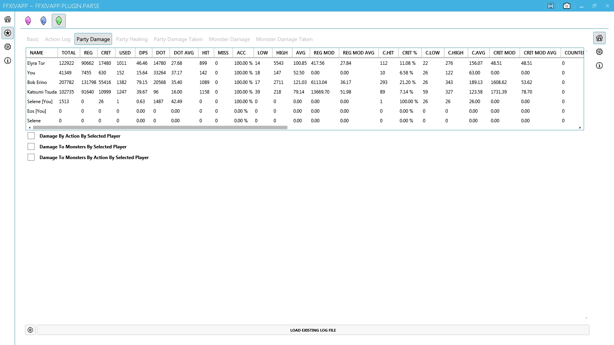Enable Damage By Action By Selected Player

click(31, 136)
